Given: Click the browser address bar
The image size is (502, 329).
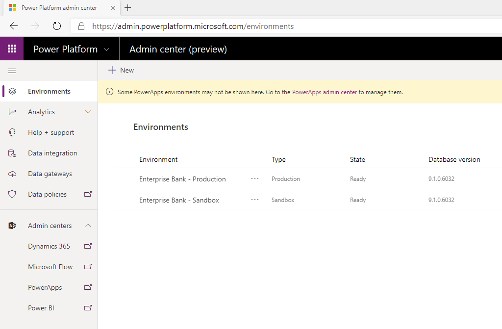Looking at the screenshot, I should coord(245,26).
